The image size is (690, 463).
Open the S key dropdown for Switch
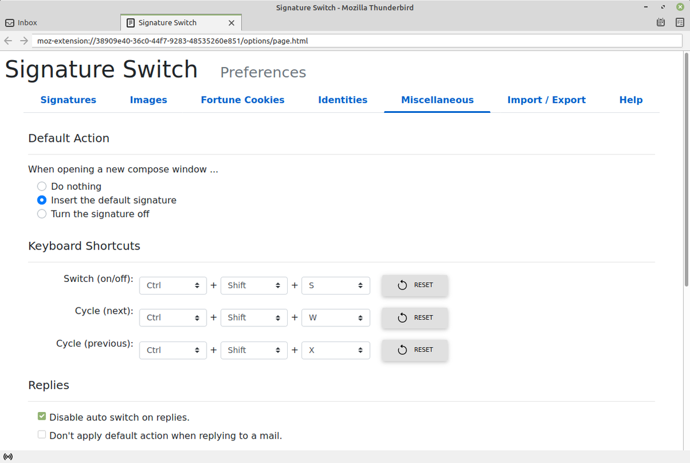tap(336, 285)
